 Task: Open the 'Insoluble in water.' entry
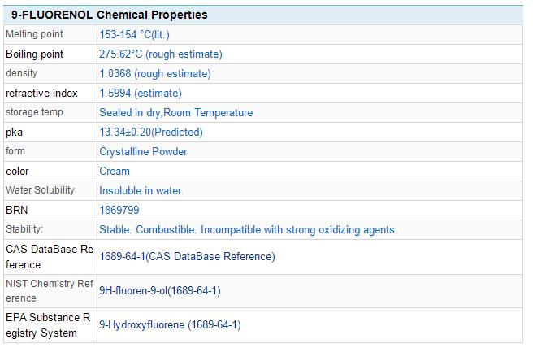tap(141, 190)
